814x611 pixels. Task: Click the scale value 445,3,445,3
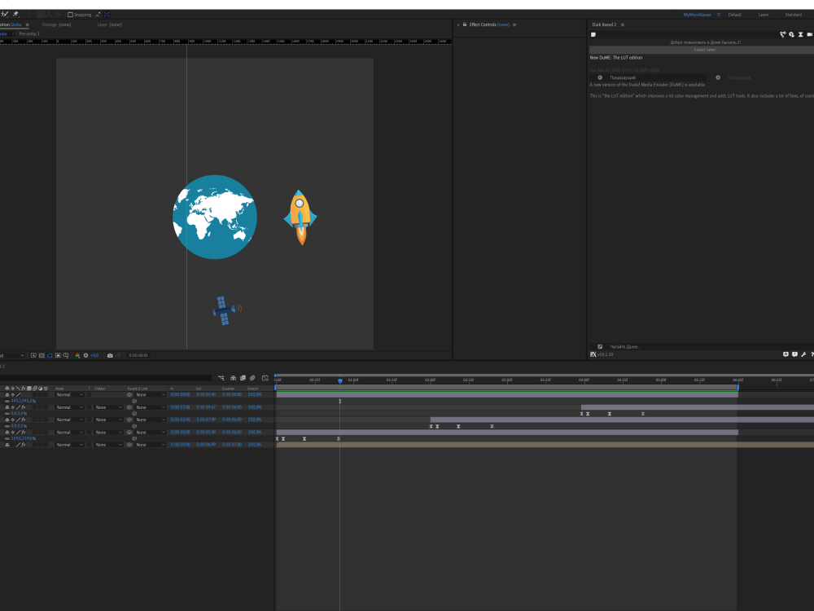22,401
